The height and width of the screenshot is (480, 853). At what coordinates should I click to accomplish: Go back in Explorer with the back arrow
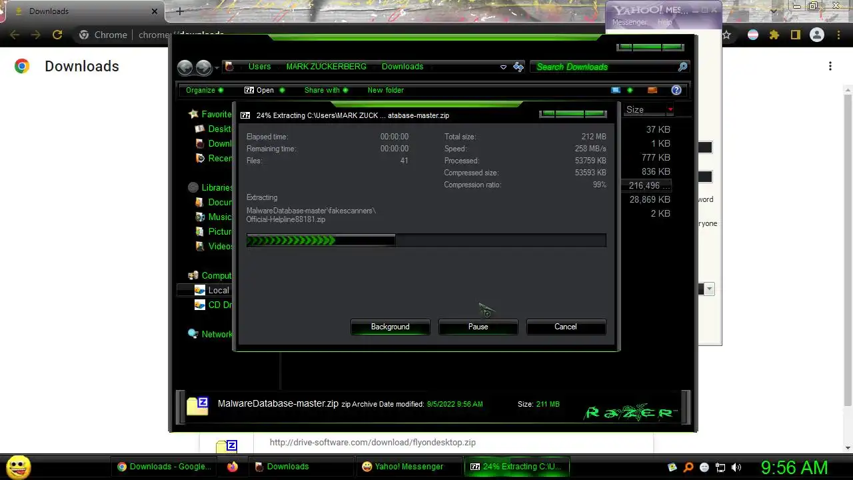pyautogui.click(x=185, y=67)
